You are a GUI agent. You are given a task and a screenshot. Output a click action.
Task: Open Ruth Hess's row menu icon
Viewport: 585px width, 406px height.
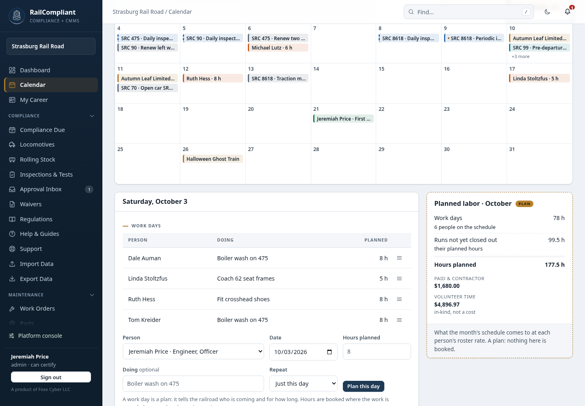point(399,299)
